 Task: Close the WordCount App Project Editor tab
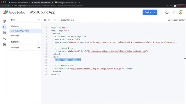pos(52,2)
